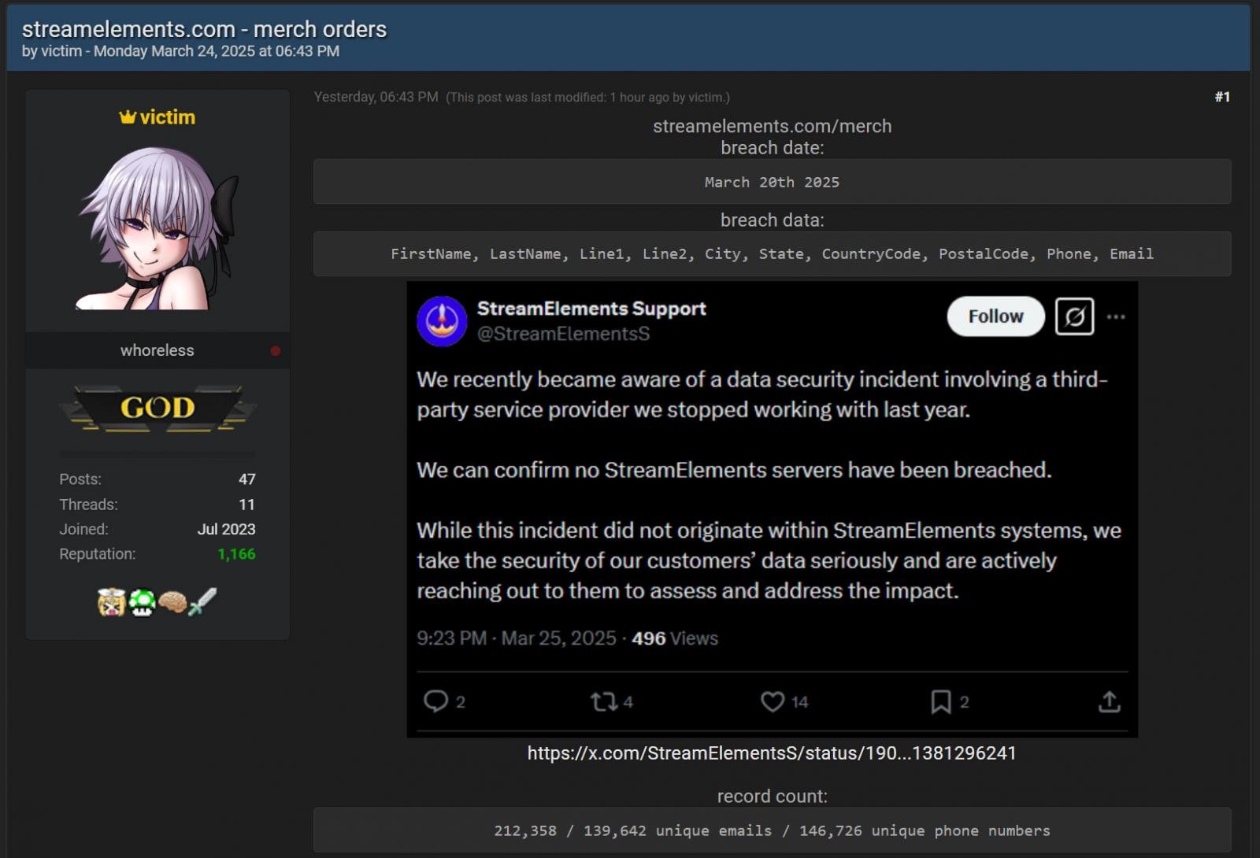Click the first award icon with the hat
This screenshot has height=858, width=1260.
112,602
